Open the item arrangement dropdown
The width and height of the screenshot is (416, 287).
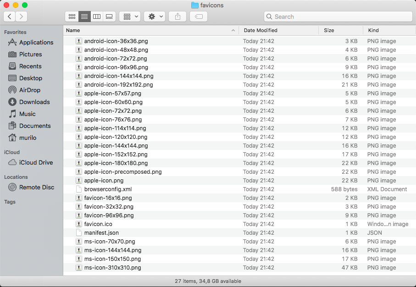coord(130,17)
